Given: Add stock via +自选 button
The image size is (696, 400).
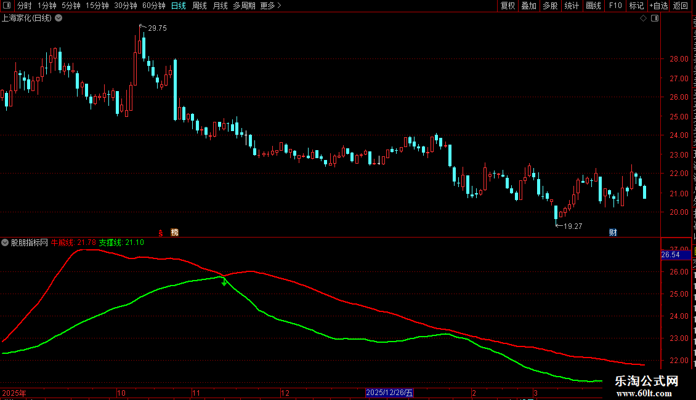Looking at the screenshot, I should (x=658, y=6).
